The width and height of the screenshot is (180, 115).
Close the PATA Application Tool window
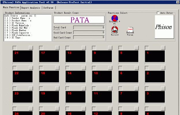tap(178, 2)
